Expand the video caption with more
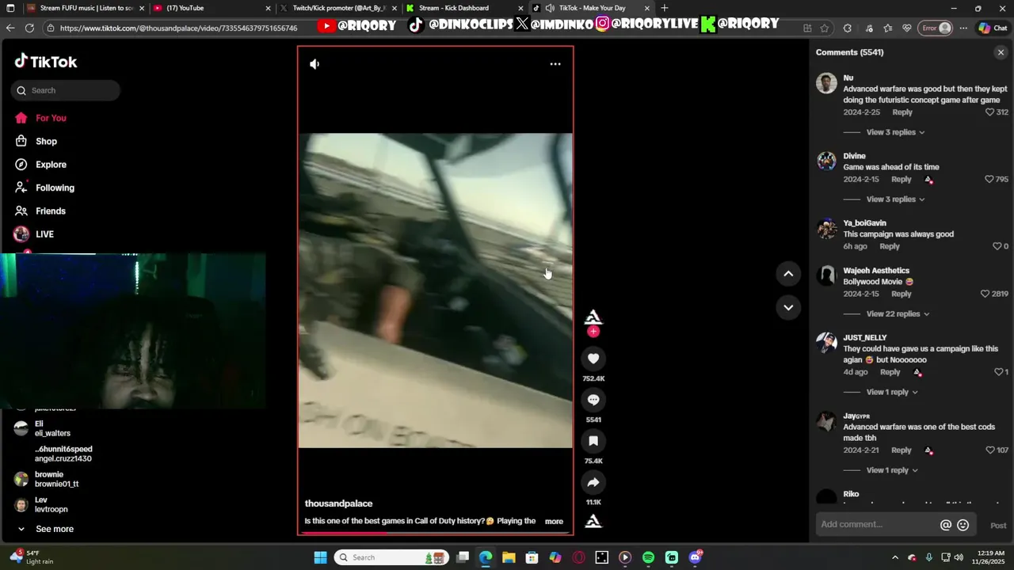The height and width of the screenshot is (570, 1014). click(554, 521)
